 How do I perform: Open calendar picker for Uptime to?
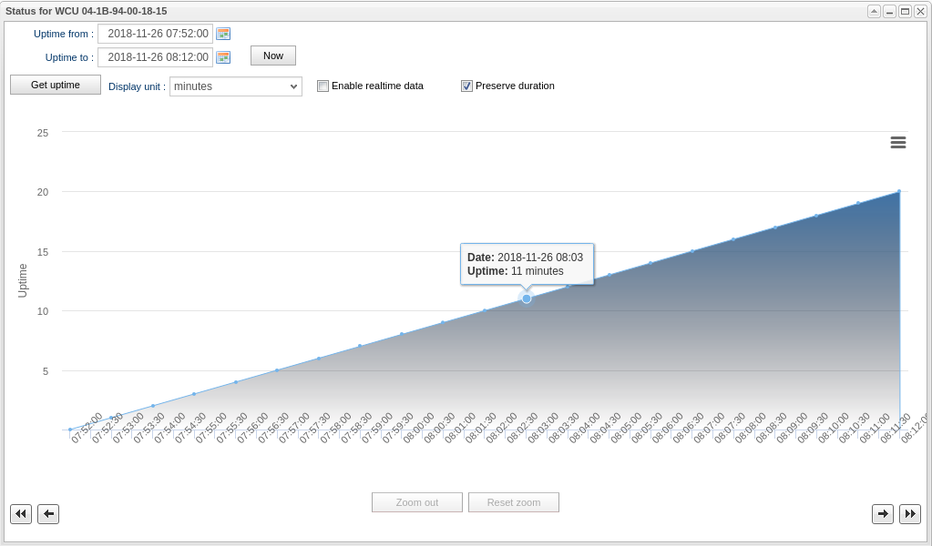223,57
